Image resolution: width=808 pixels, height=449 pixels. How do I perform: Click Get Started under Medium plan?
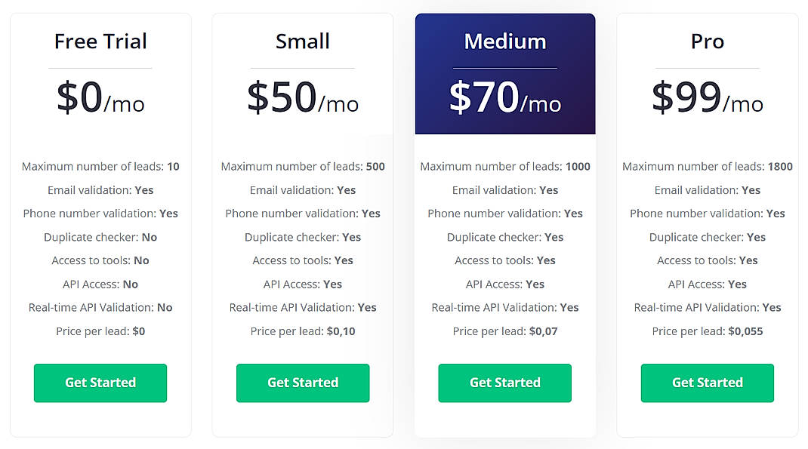click(504, 383)
